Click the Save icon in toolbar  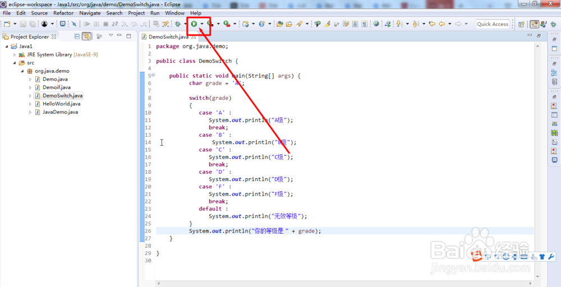(23, 24)
